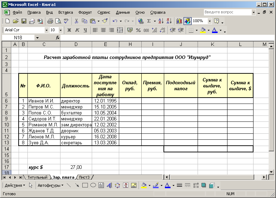Click the New workbook icon

coord(7,21)
